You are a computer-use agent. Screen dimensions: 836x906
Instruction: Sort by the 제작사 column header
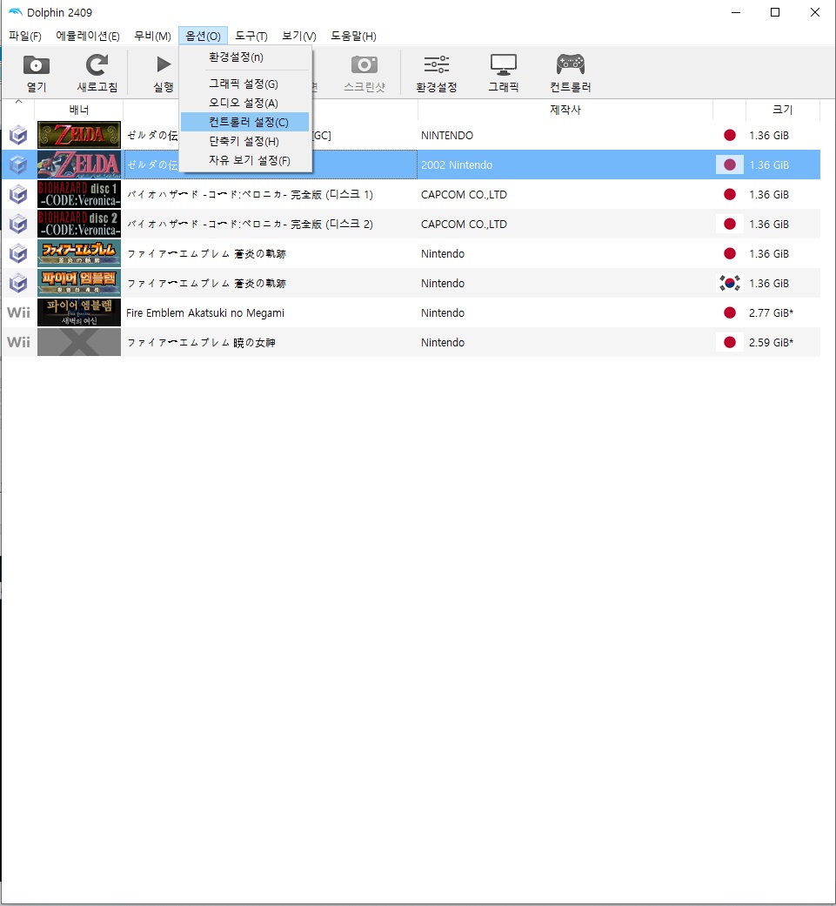[x=565, y=110]
